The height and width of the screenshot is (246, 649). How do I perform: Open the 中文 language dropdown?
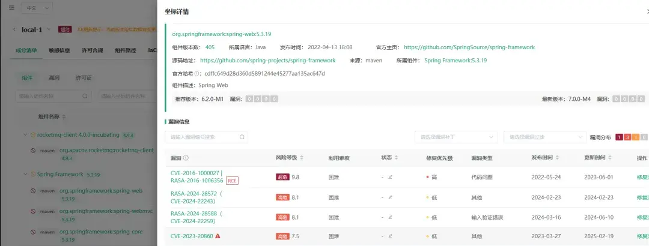click(37, 7)
